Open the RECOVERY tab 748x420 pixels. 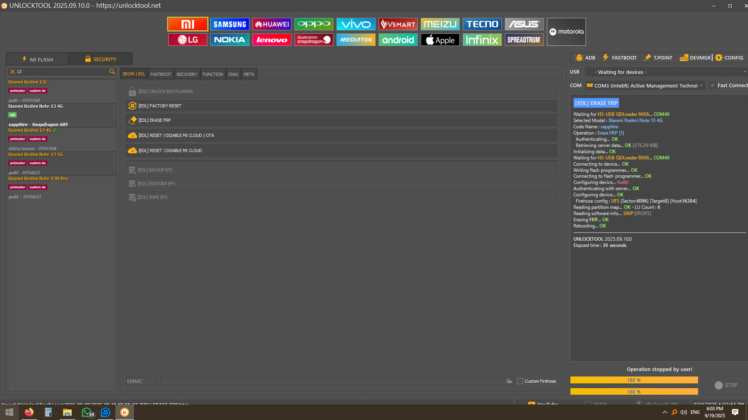(x=187, y=74)
